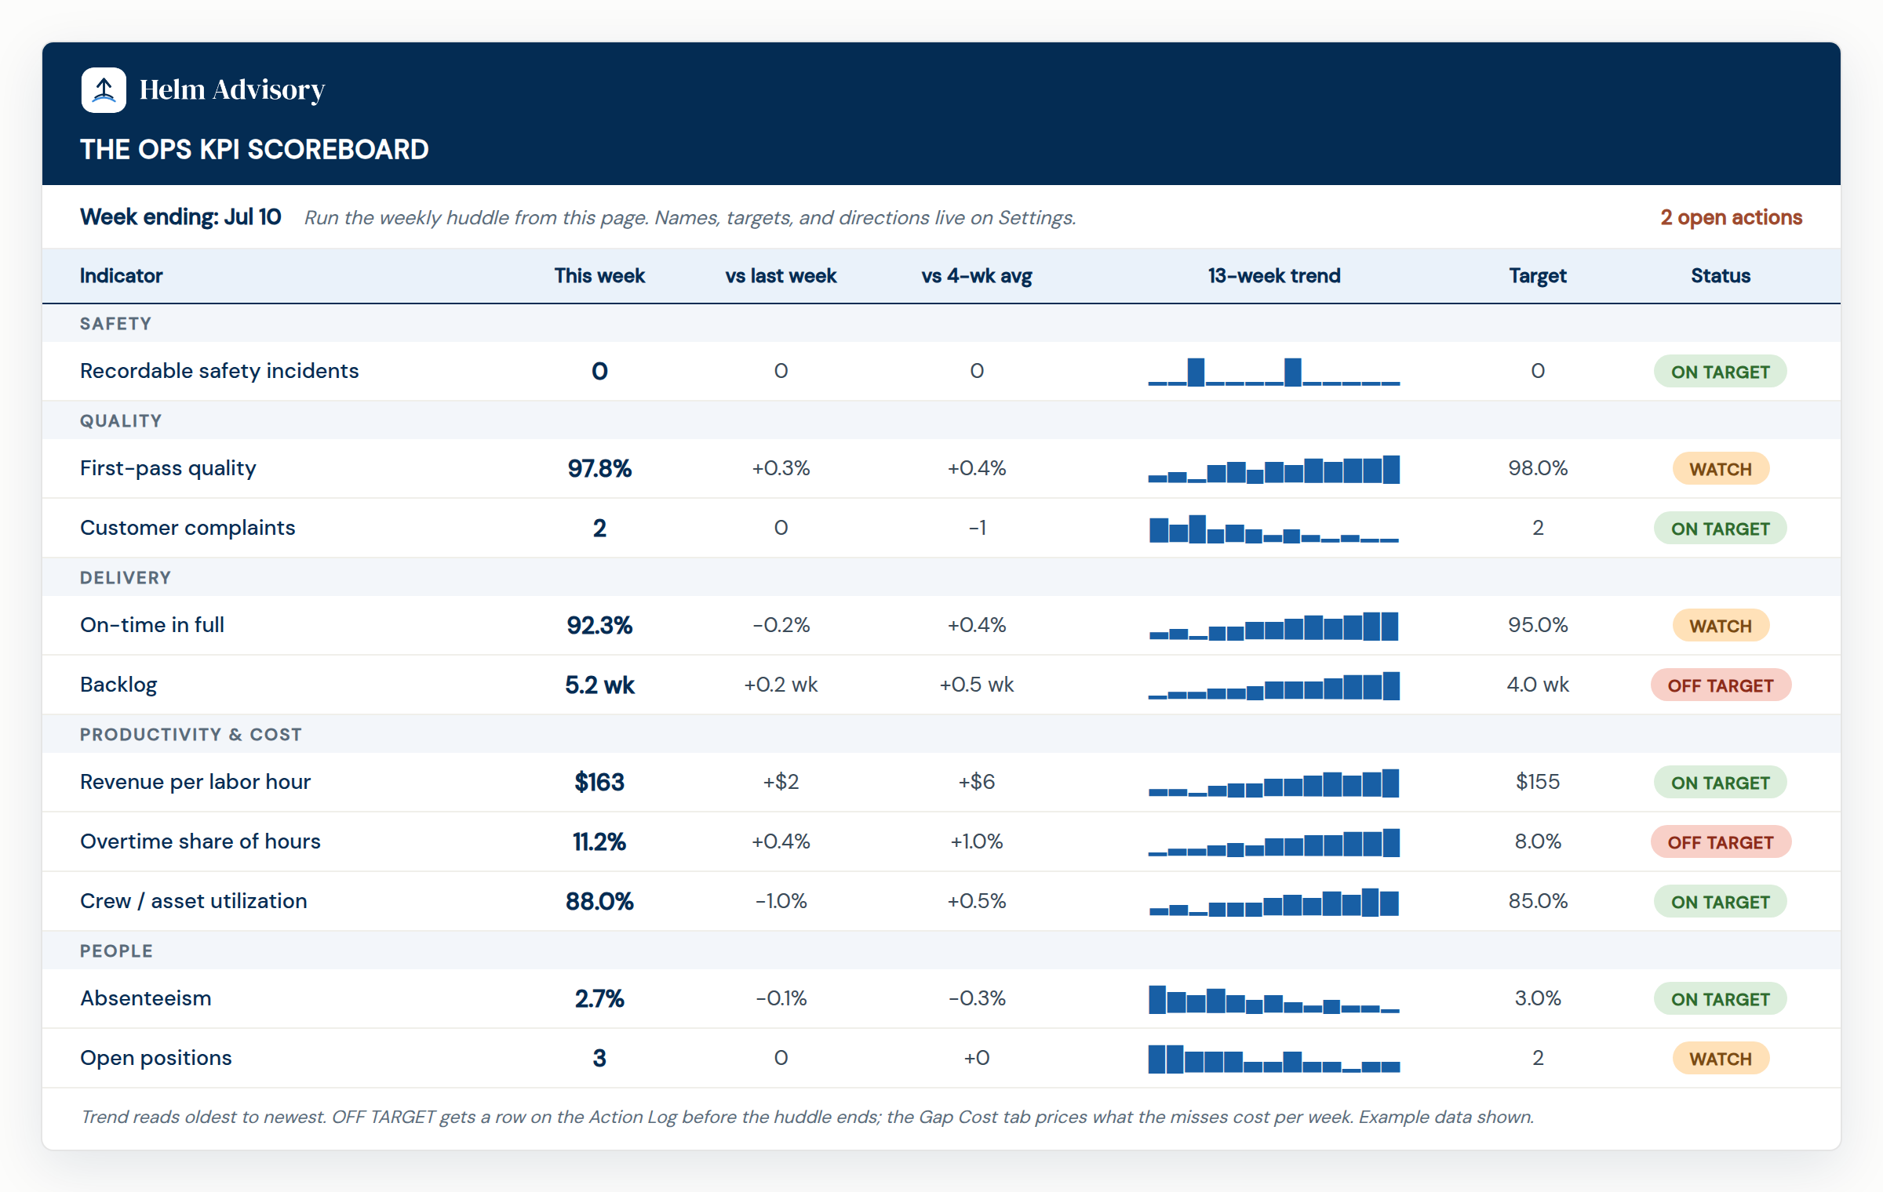Click ON TARGET badge for Absenteeism
Image resolution: width=1883 pixels, height=1192 pixels.
[x=1721, y=999]
